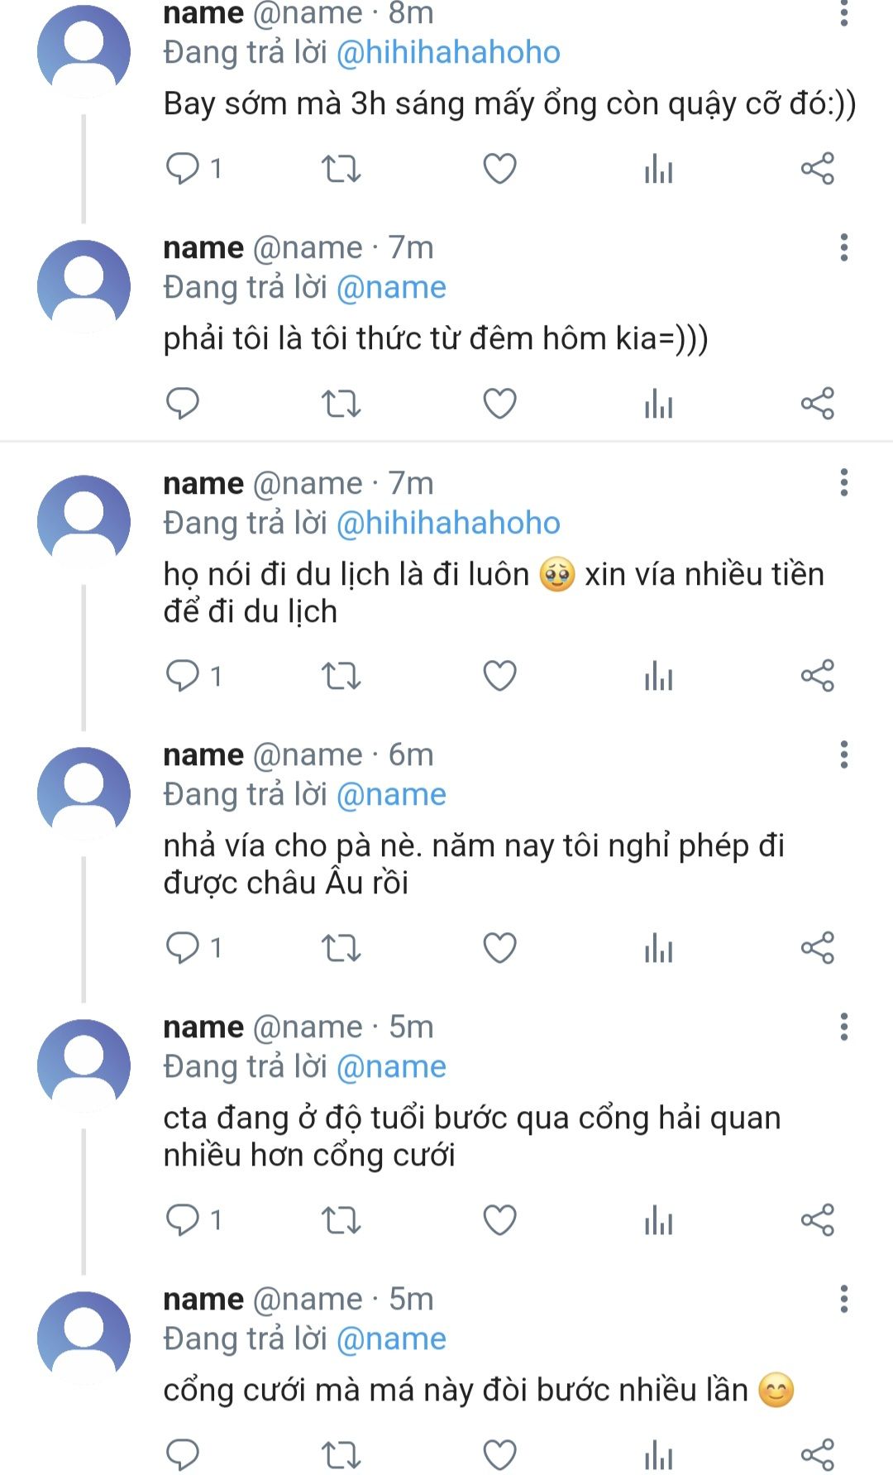
Task: Retweet the "thức từ đêm hôm kia" reply
Action: tap(341, 404)
